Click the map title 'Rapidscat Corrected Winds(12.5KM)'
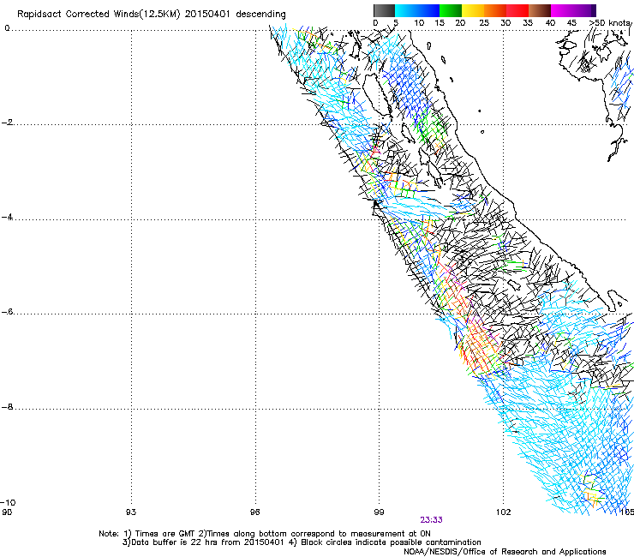The width and height of the screenshot is (634, 557). 99,15
